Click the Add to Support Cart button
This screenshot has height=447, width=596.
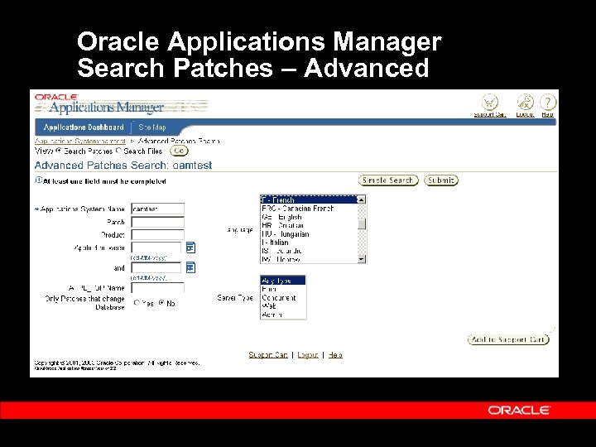click(x=508, y=339)
